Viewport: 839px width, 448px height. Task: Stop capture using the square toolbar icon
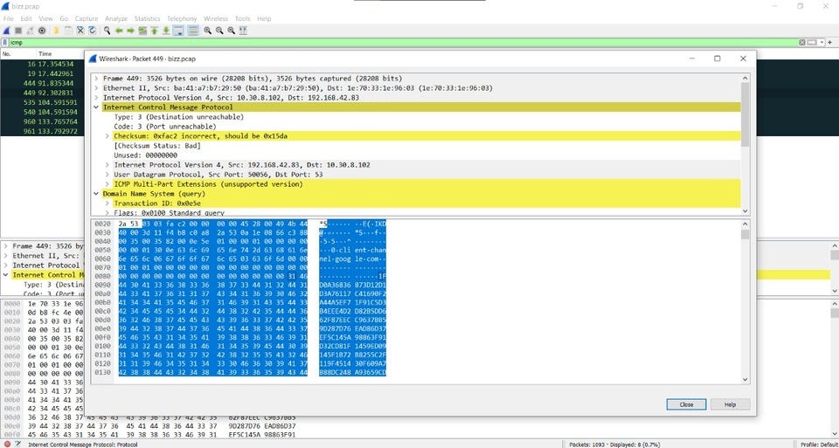point(18,31)
